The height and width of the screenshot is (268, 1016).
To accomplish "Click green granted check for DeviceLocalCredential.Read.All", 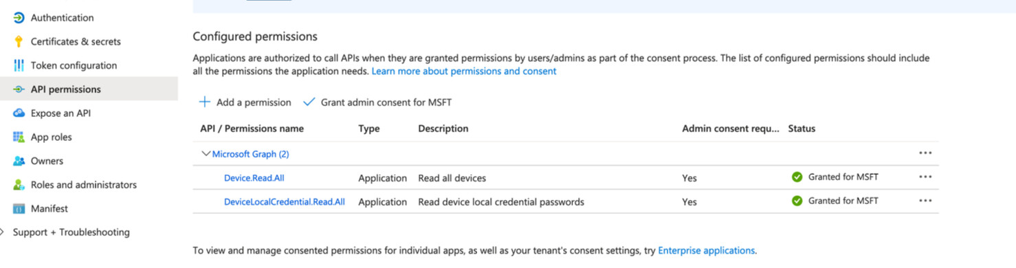I will point(797,201).
